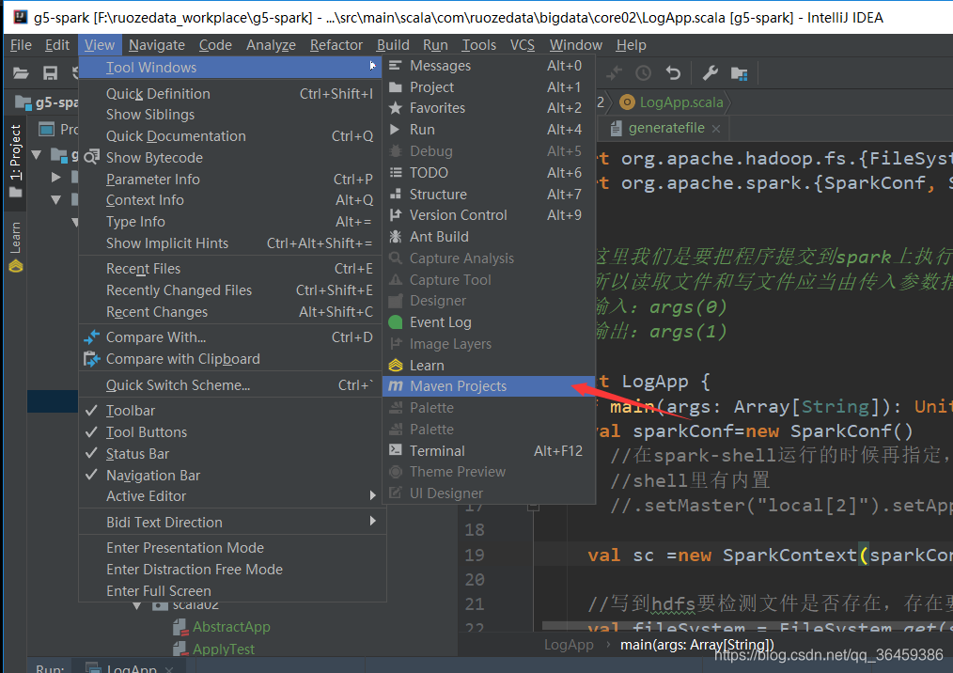Viewport: 953px width, 673px height.
Task: Click the Run play icon in submenu
Action: [395, 130]
